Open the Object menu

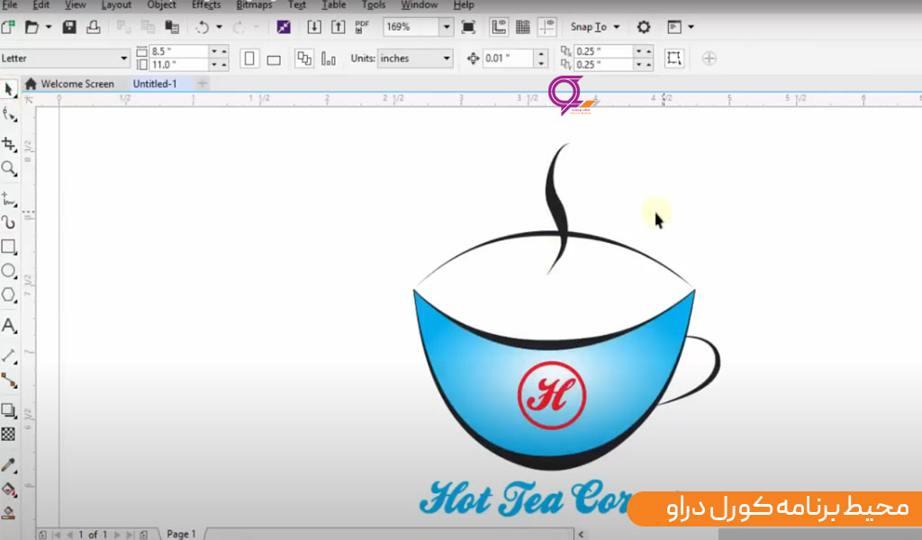[x=161, y=5]
